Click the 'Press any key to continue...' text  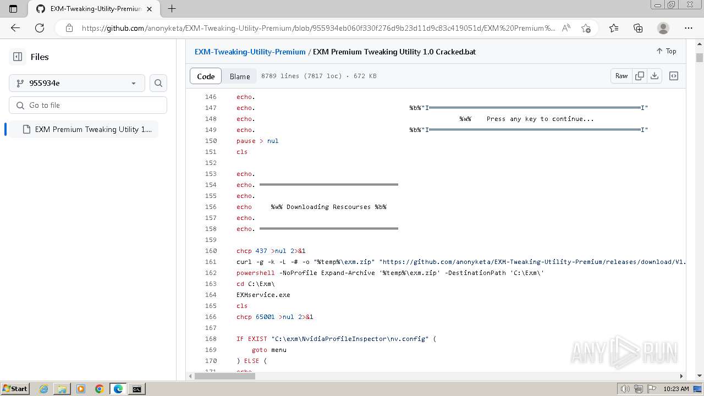click(x=540, y=119)
